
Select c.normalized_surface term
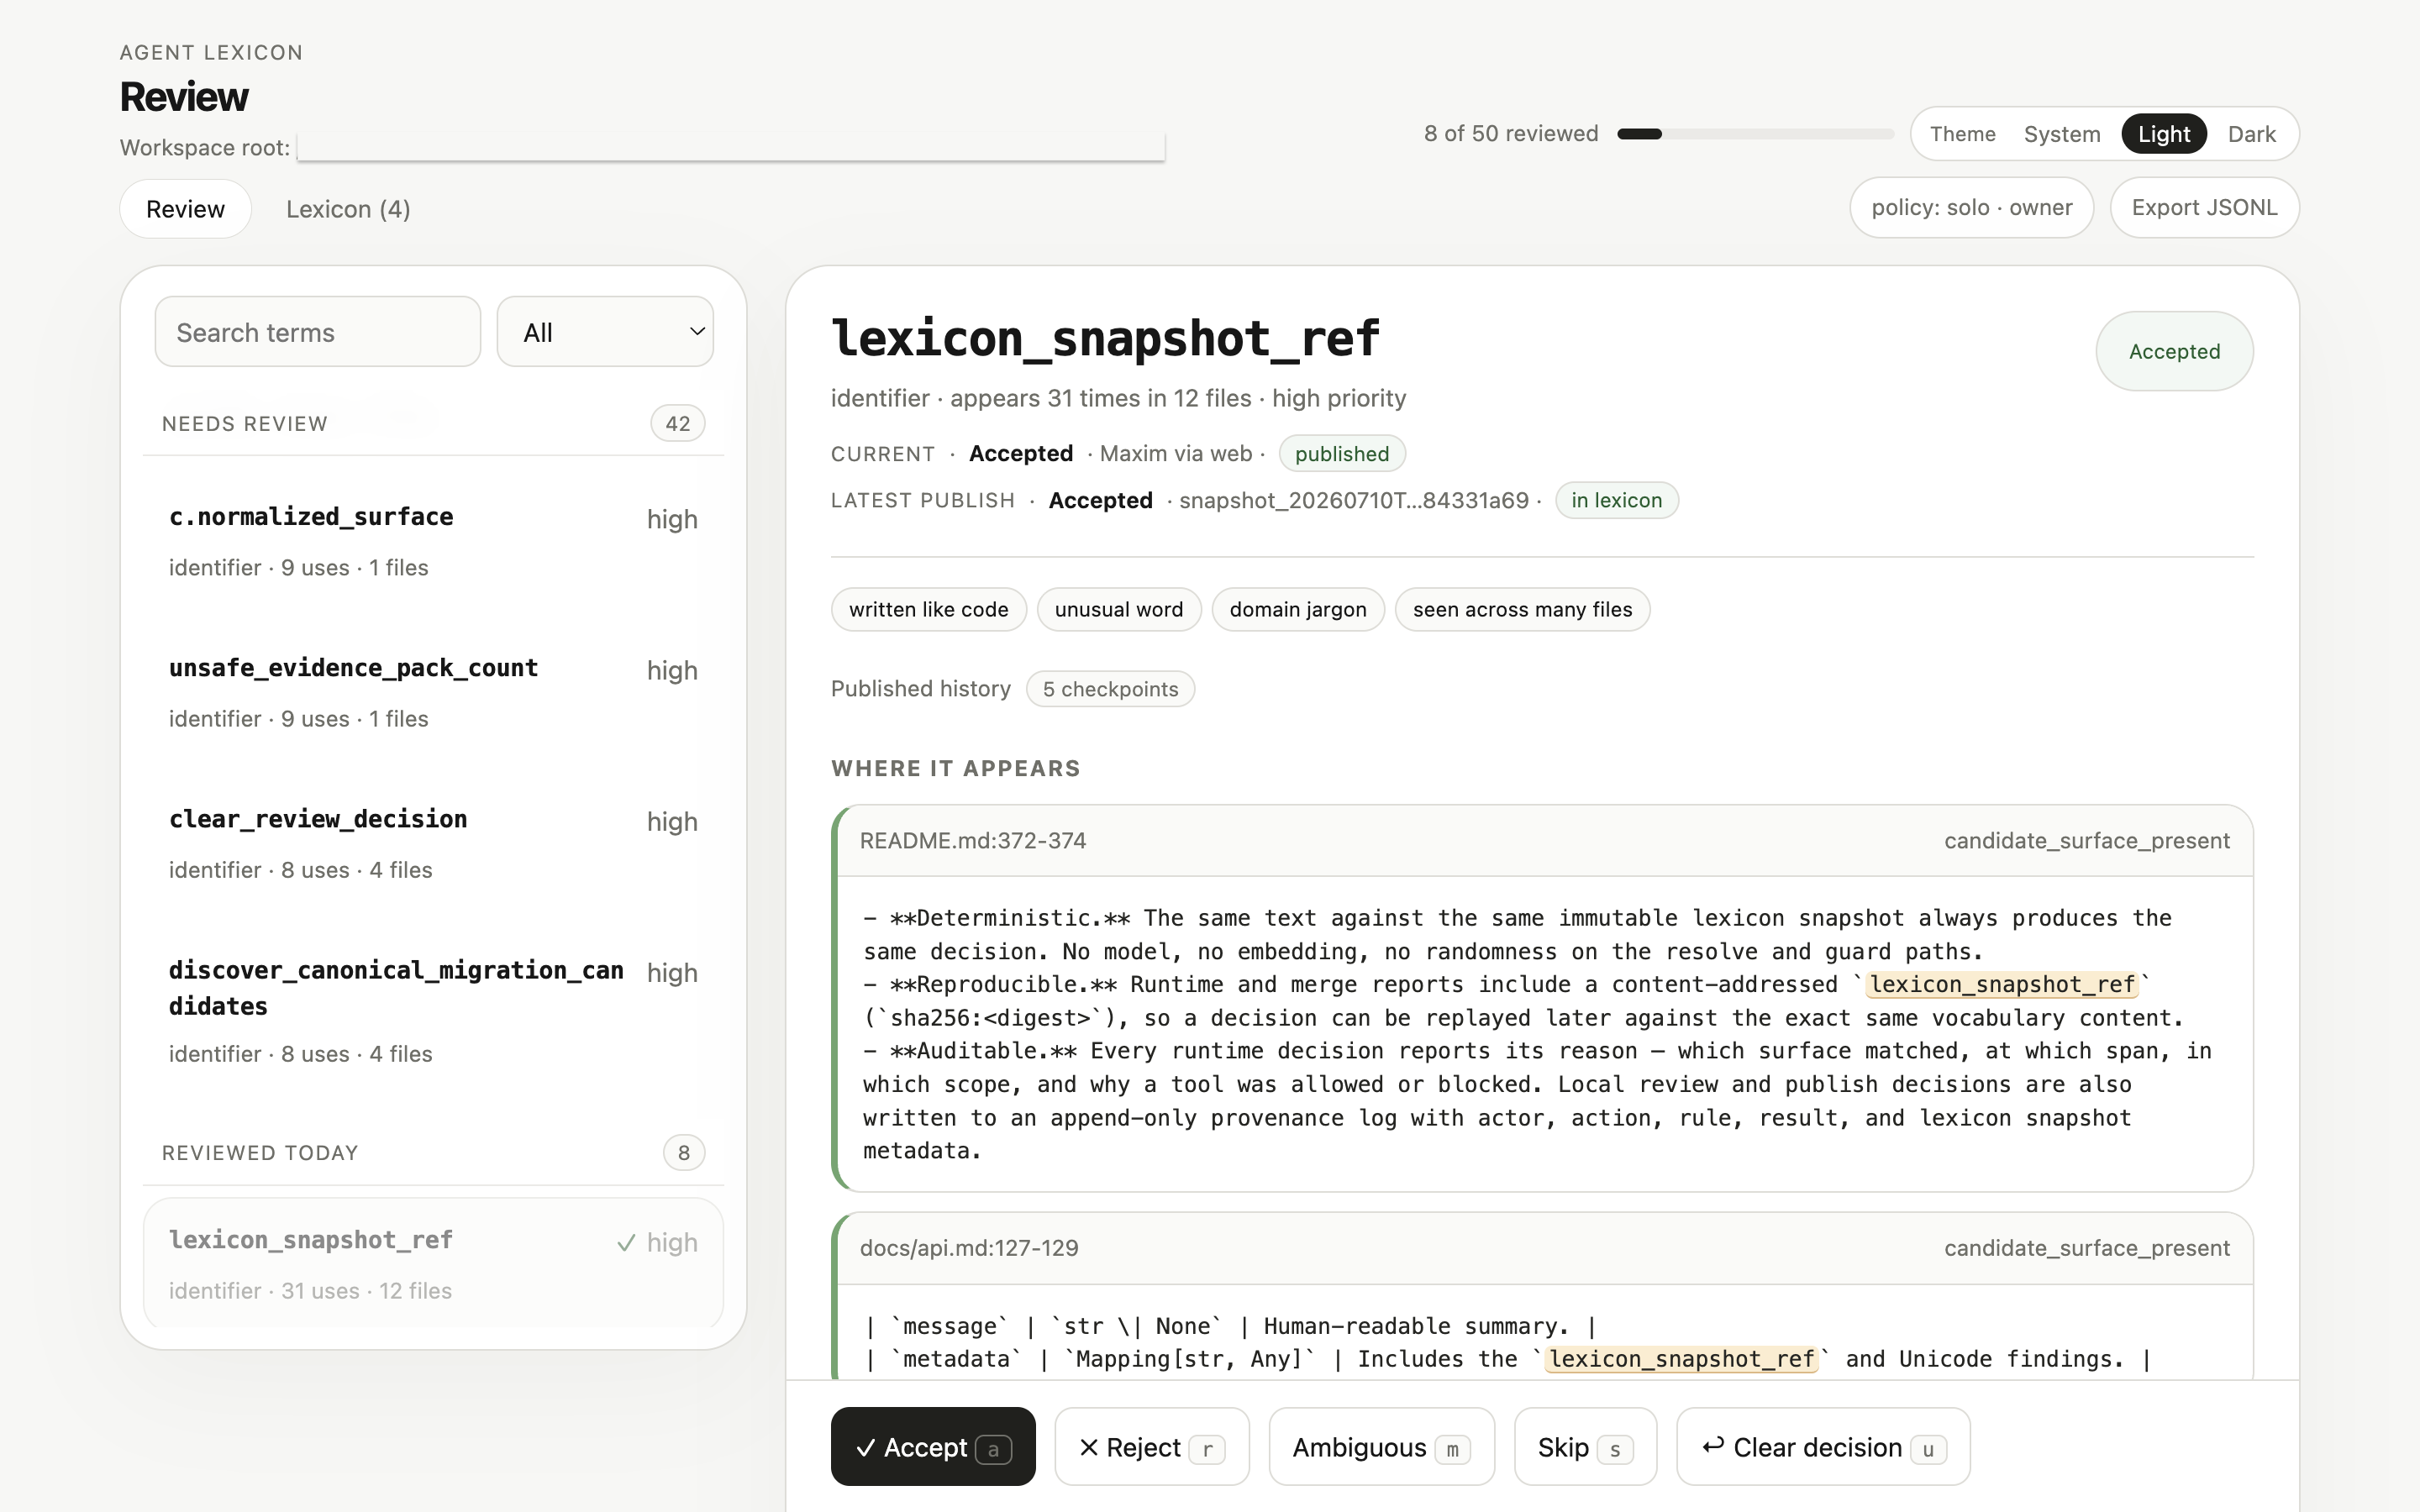433,540
